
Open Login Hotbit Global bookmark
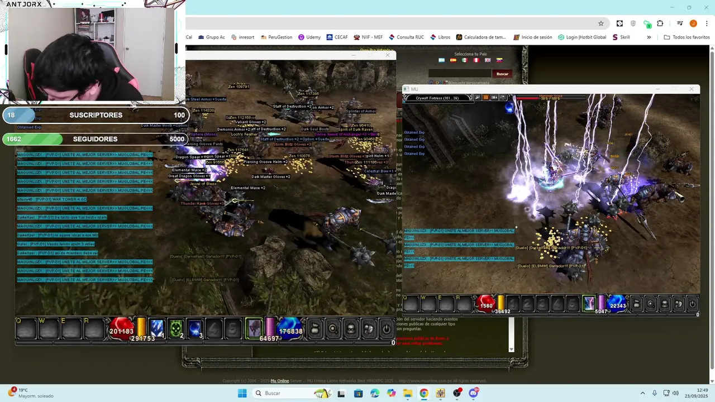(x=582, y=37)
